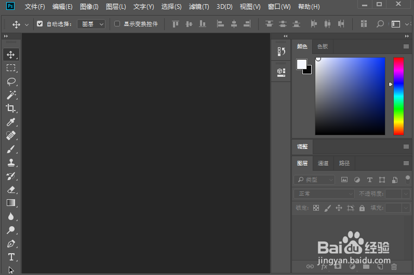Image resolution: width=414 pixels, height=275 pixels.
Task: Open the 填充 fill dropdown arrow
Action: click(x=406, y=208)
